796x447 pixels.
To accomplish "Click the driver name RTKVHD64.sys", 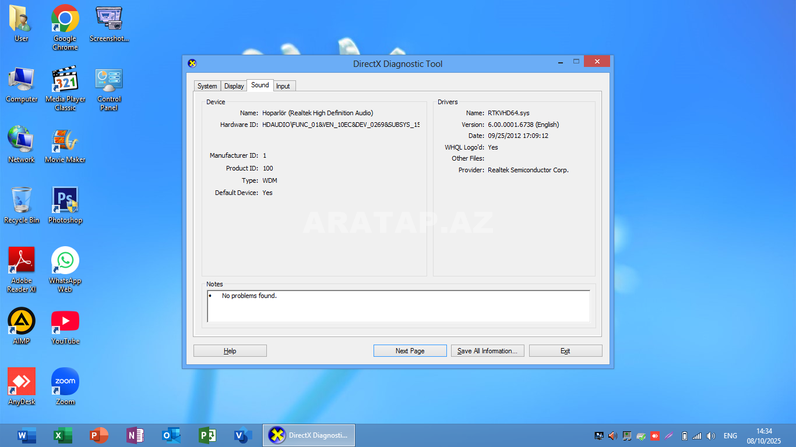I will (509, 113).
